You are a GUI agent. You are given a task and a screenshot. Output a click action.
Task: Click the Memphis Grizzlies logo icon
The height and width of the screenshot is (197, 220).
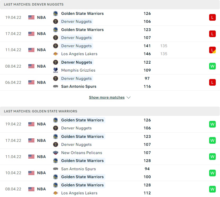[x=55, y=70]
